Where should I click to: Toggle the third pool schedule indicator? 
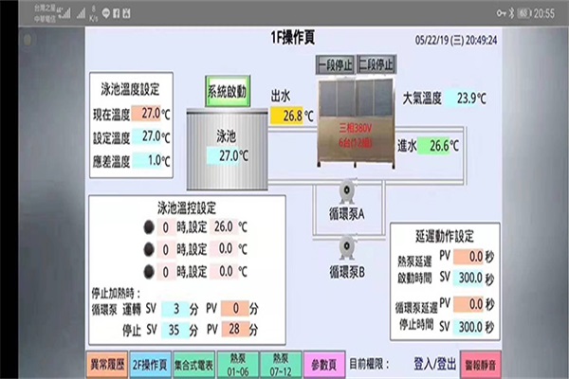[x=149, y=272]
